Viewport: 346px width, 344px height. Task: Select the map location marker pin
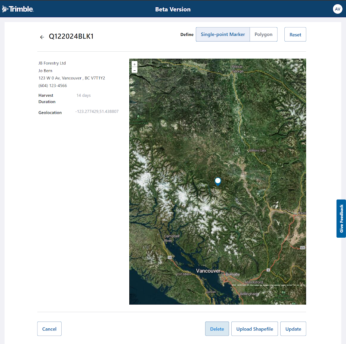pyautogui.click(x=218, y=181)
